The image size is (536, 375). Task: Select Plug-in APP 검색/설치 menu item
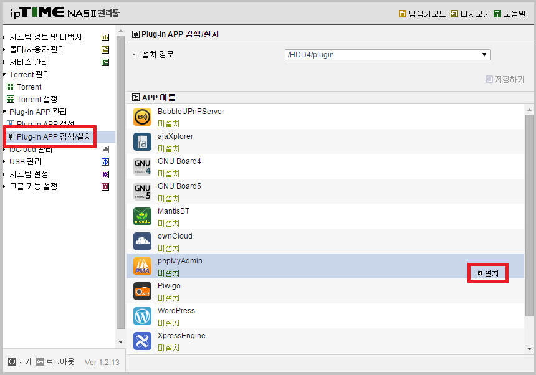click(x=54, y=136)
